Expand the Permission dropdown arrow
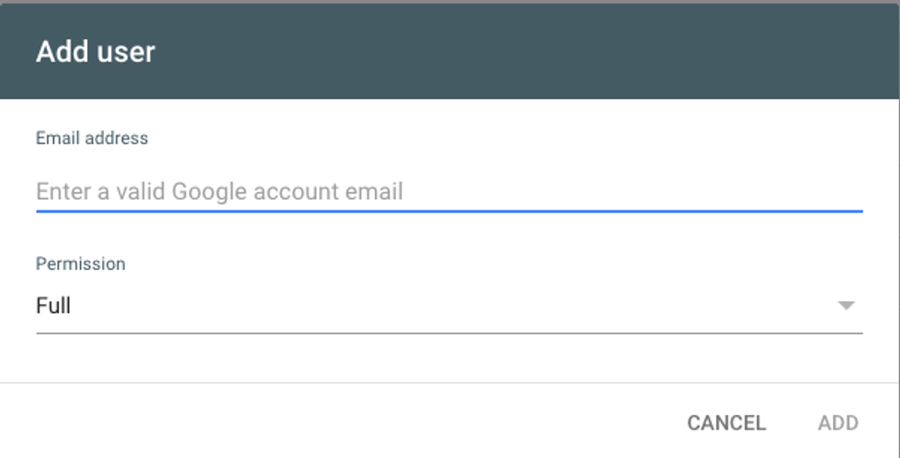 click(x=846, y=306)
